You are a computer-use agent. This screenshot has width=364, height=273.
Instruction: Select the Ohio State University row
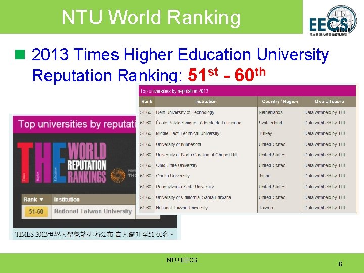point(247,165)
